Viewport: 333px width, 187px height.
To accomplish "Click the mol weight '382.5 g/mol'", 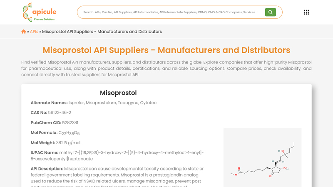I will [68, 143].
